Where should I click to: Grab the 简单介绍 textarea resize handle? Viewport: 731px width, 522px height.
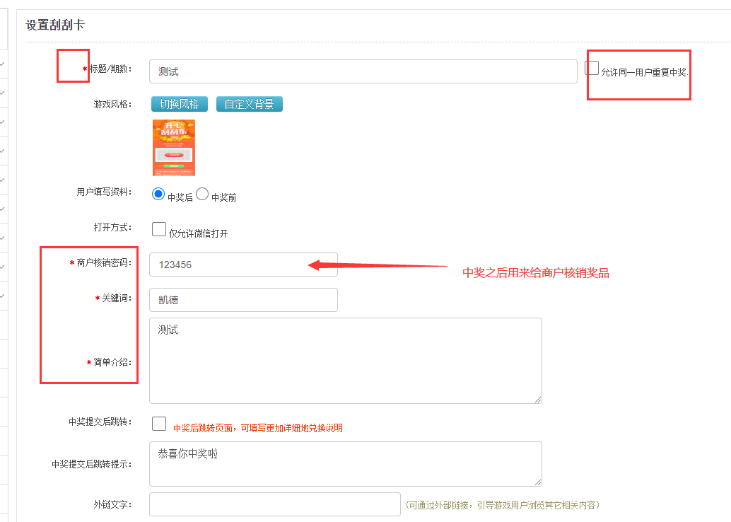(x=538, y=399)
